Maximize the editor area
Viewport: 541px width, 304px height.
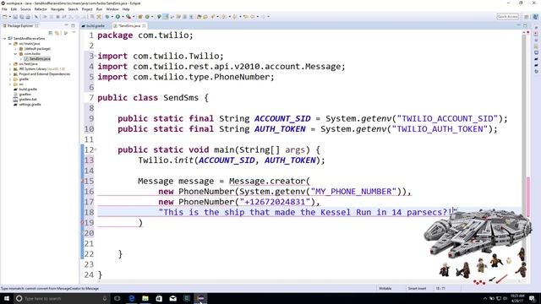(x=525, y=25)
